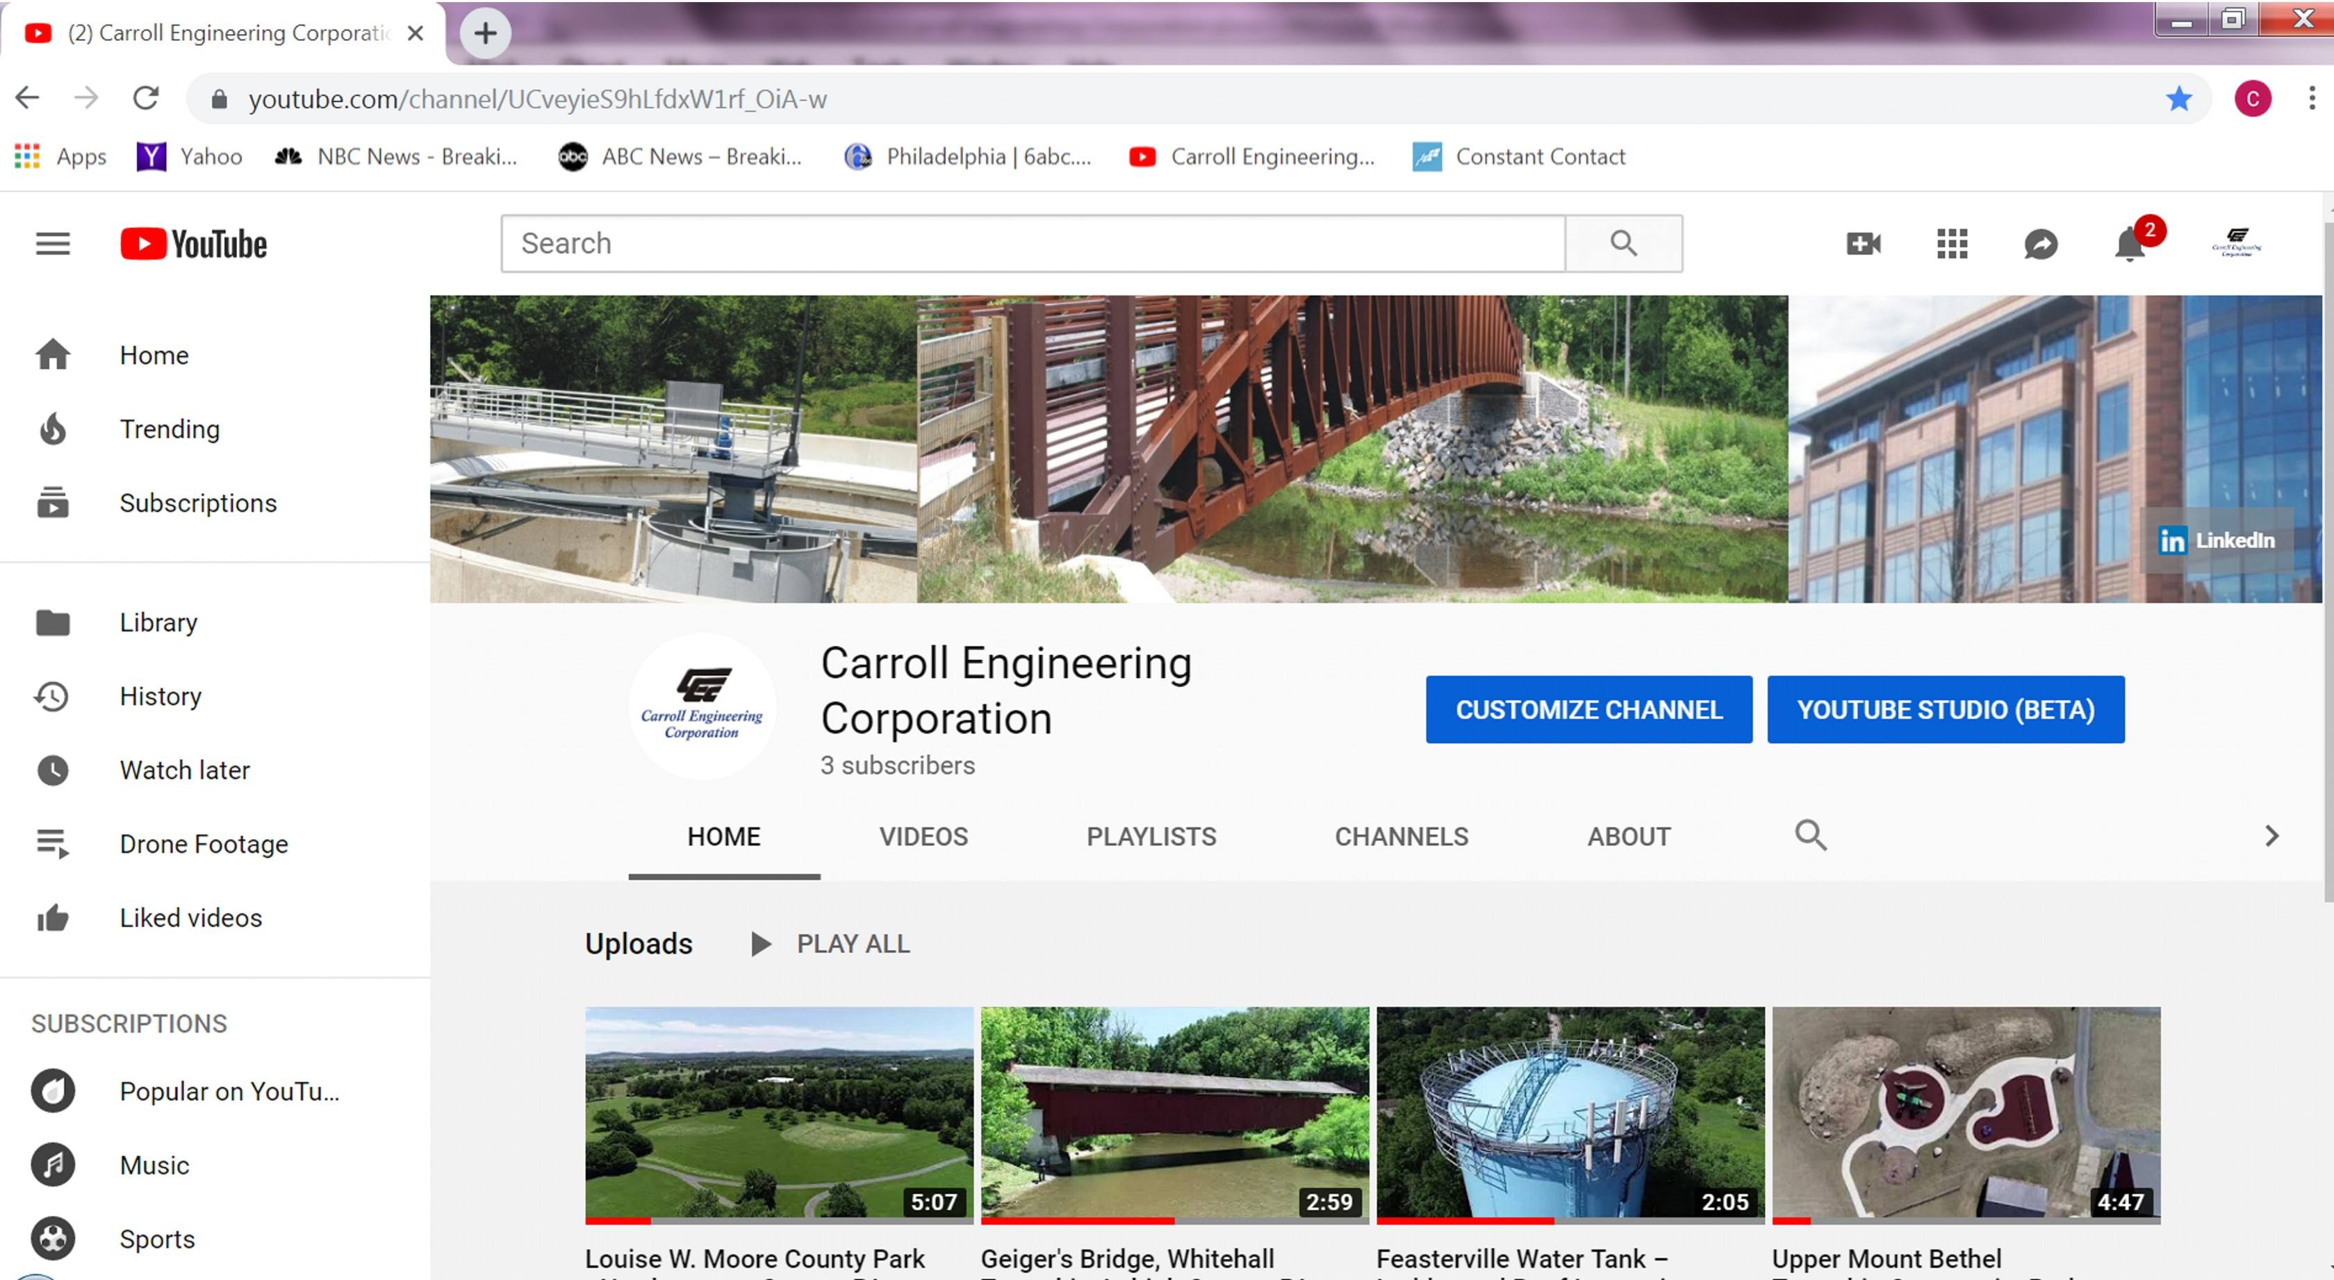Image resolution: width=2334 pixels, height=1280 pixels.
Task: Switch to the VIDEOS tab
Action: [923, 836]
